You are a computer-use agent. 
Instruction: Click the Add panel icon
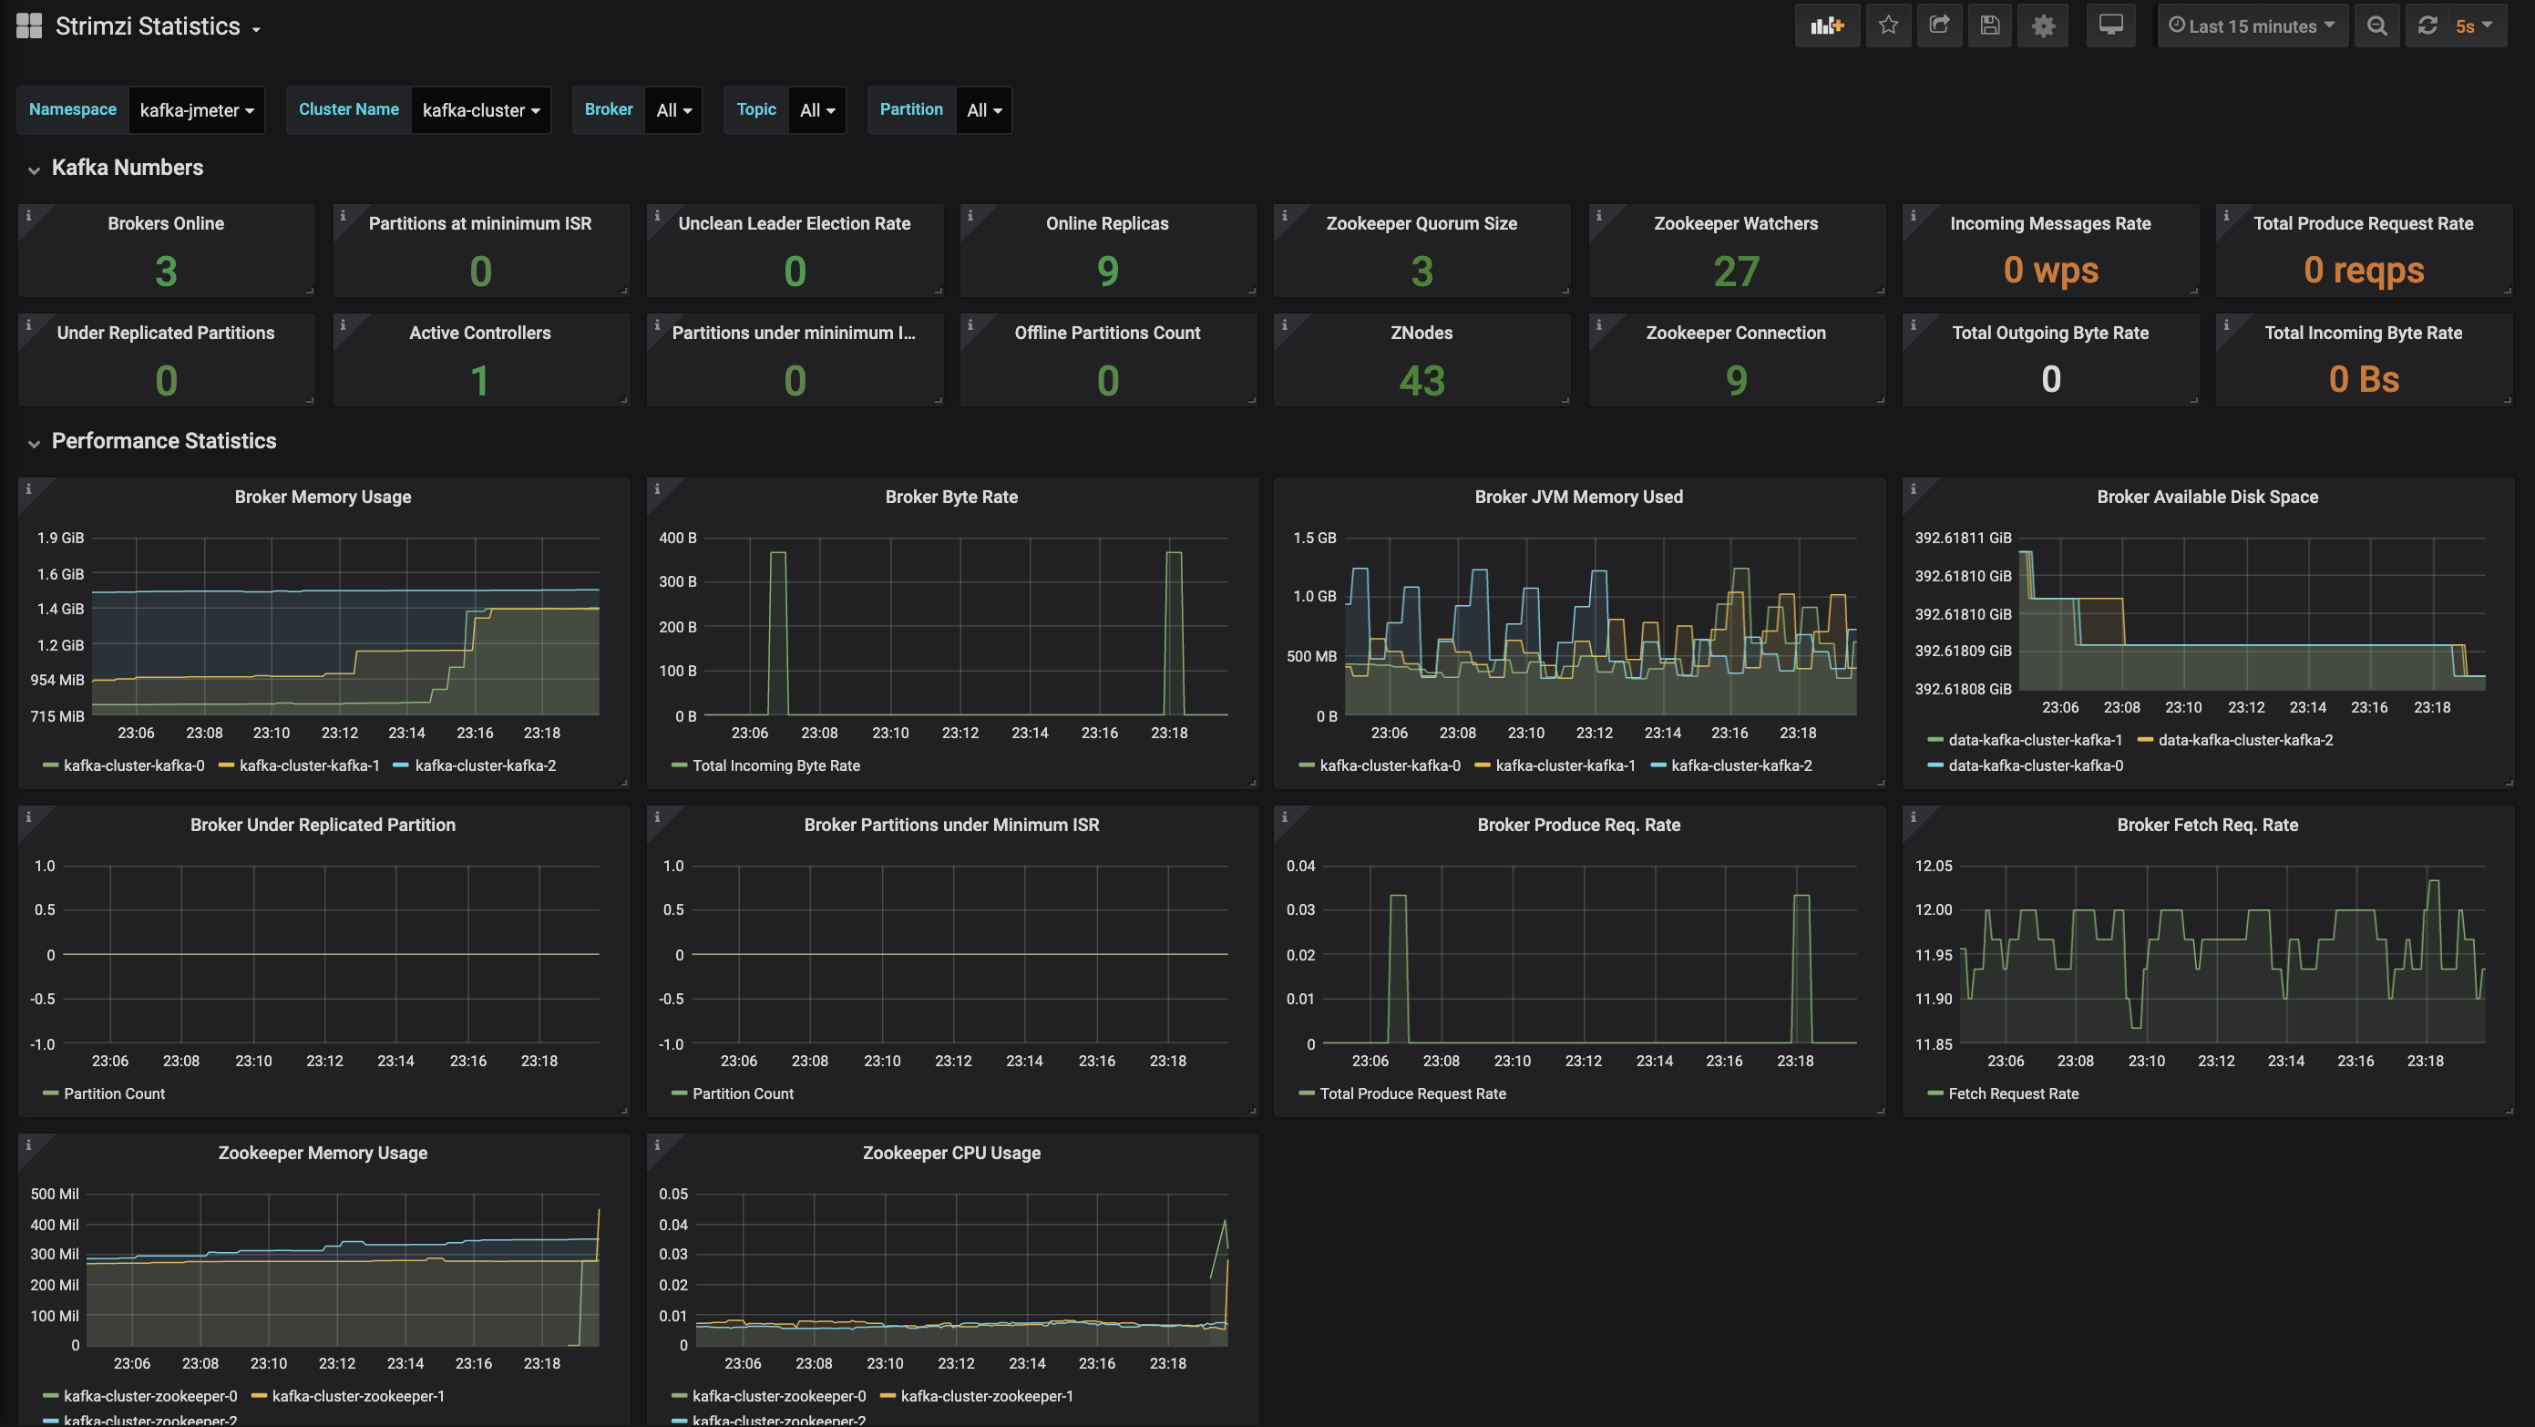1826,26
